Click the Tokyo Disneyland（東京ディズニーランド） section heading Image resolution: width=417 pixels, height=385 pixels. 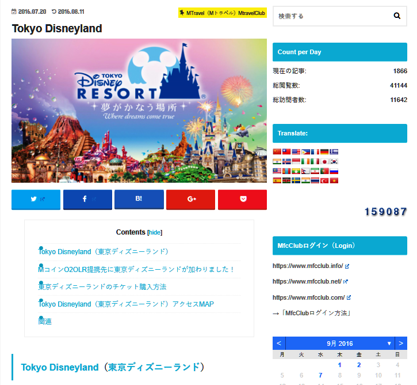click(x=113, y=367)
